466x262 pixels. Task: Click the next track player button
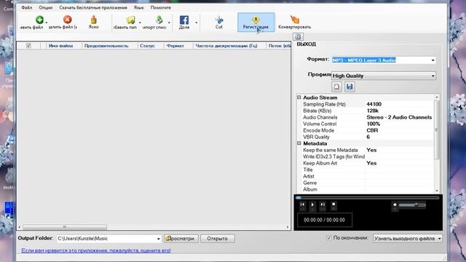pyautogui.click(x=323, y=205)
